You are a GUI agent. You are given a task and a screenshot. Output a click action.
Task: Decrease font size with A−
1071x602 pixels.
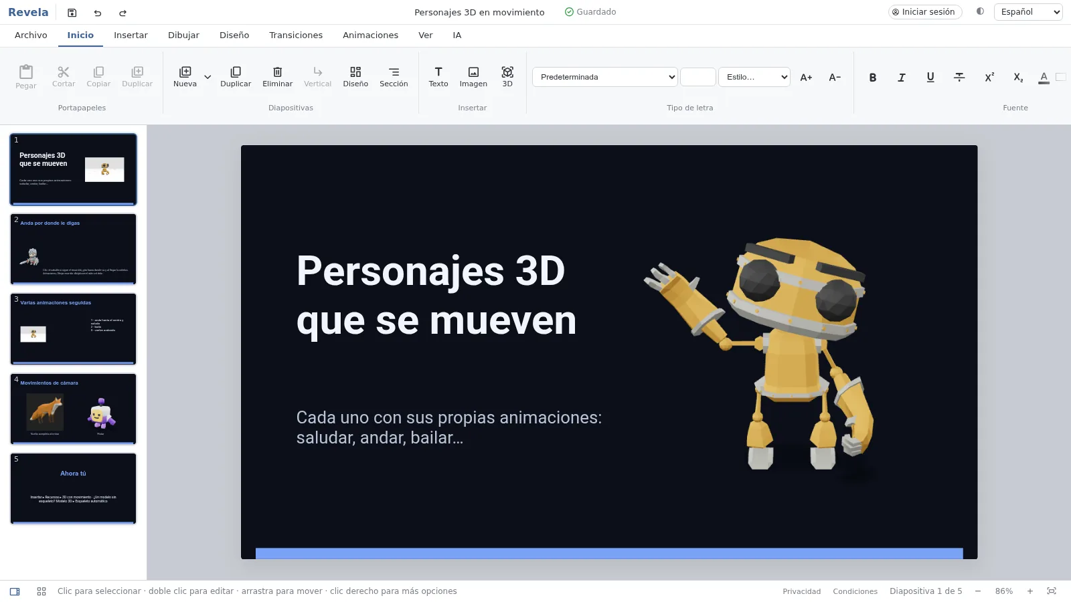click(835, 78)
